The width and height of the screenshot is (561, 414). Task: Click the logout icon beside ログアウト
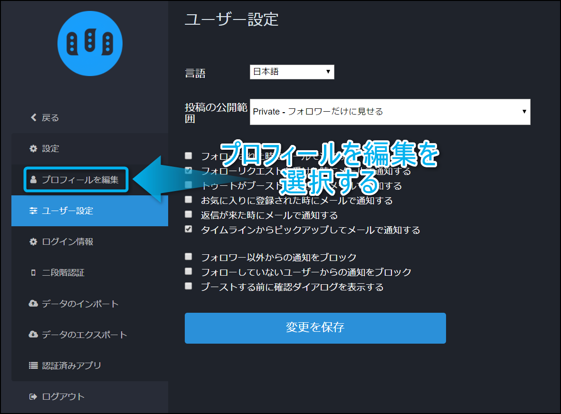point(33,396)
